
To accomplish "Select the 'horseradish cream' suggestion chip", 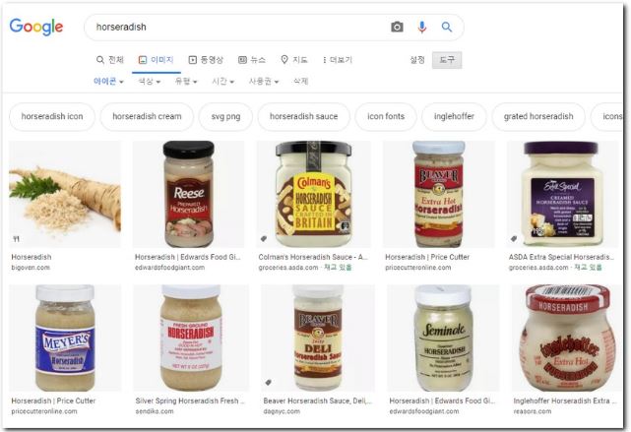I will pos(147,116).
